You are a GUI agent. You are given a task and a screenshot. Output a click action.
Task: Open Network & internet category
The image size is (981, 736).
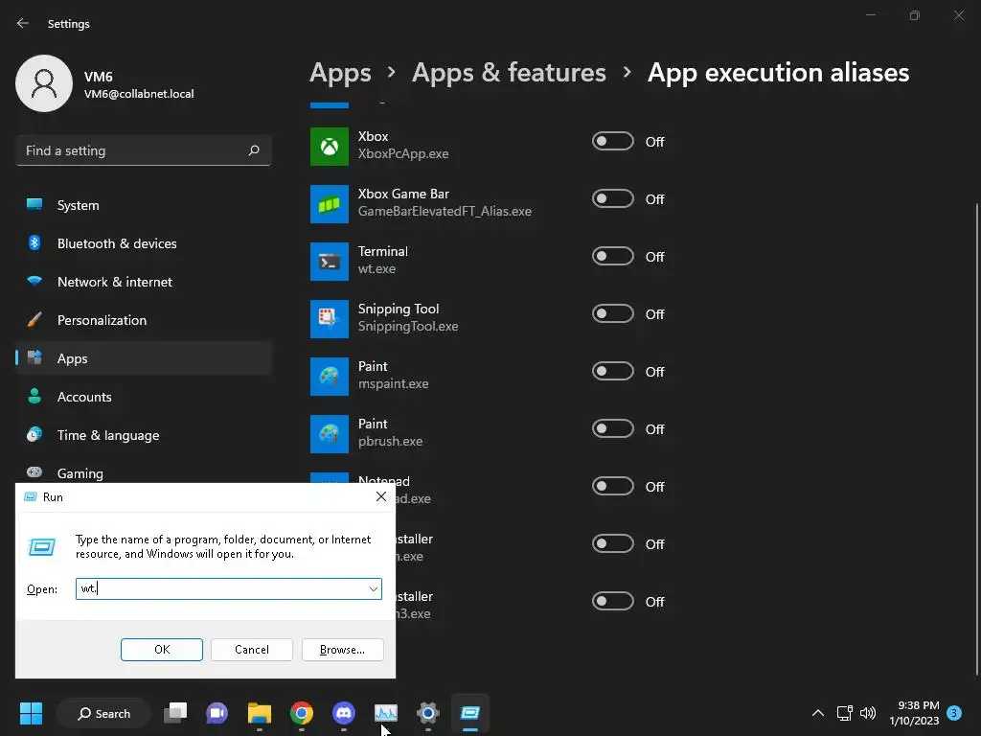click(x=144, y=282)
